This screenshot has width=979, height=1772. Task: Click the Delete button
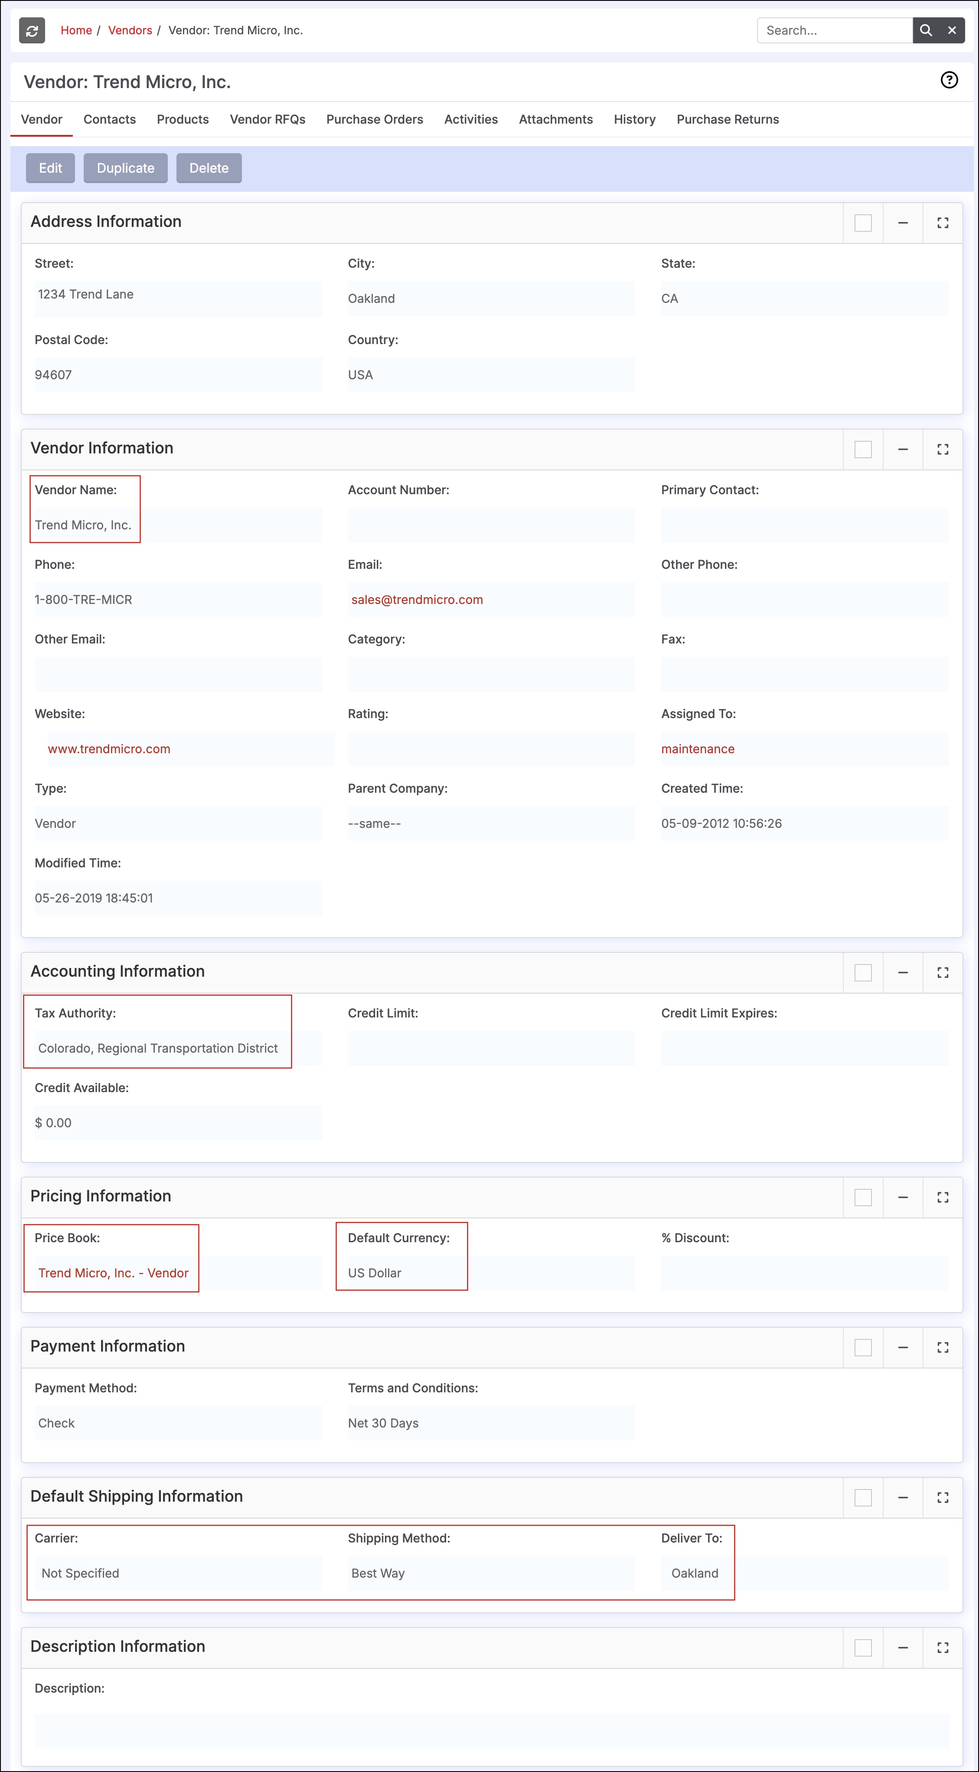coord(209,168)
